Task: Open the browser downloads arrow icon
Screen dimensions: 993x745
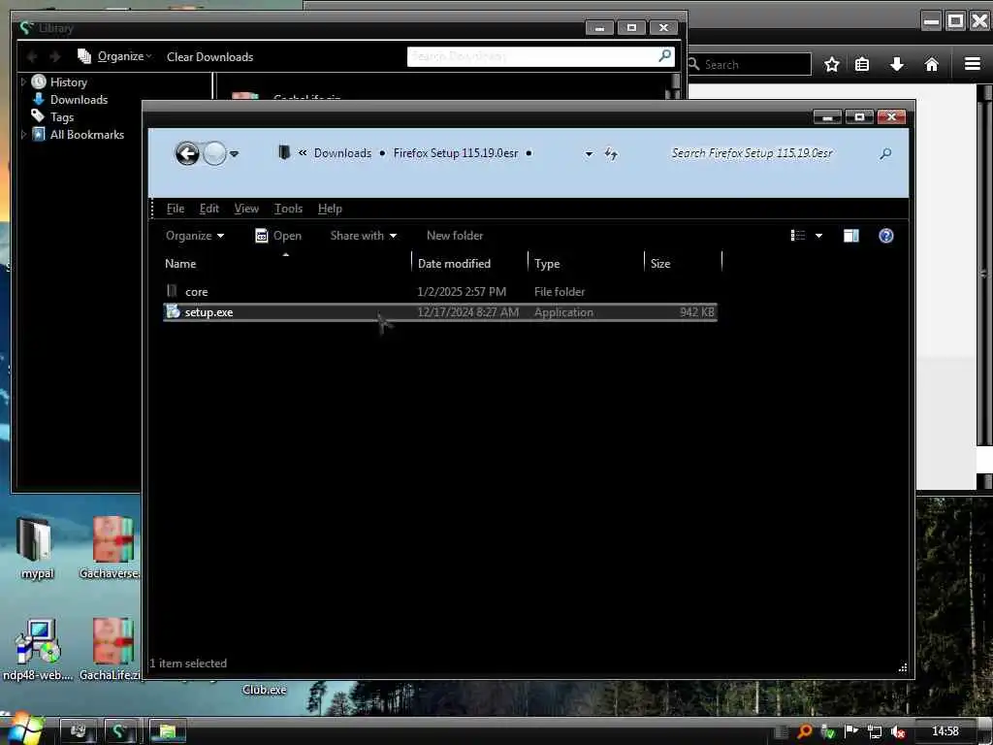Action: pos(897,64)
